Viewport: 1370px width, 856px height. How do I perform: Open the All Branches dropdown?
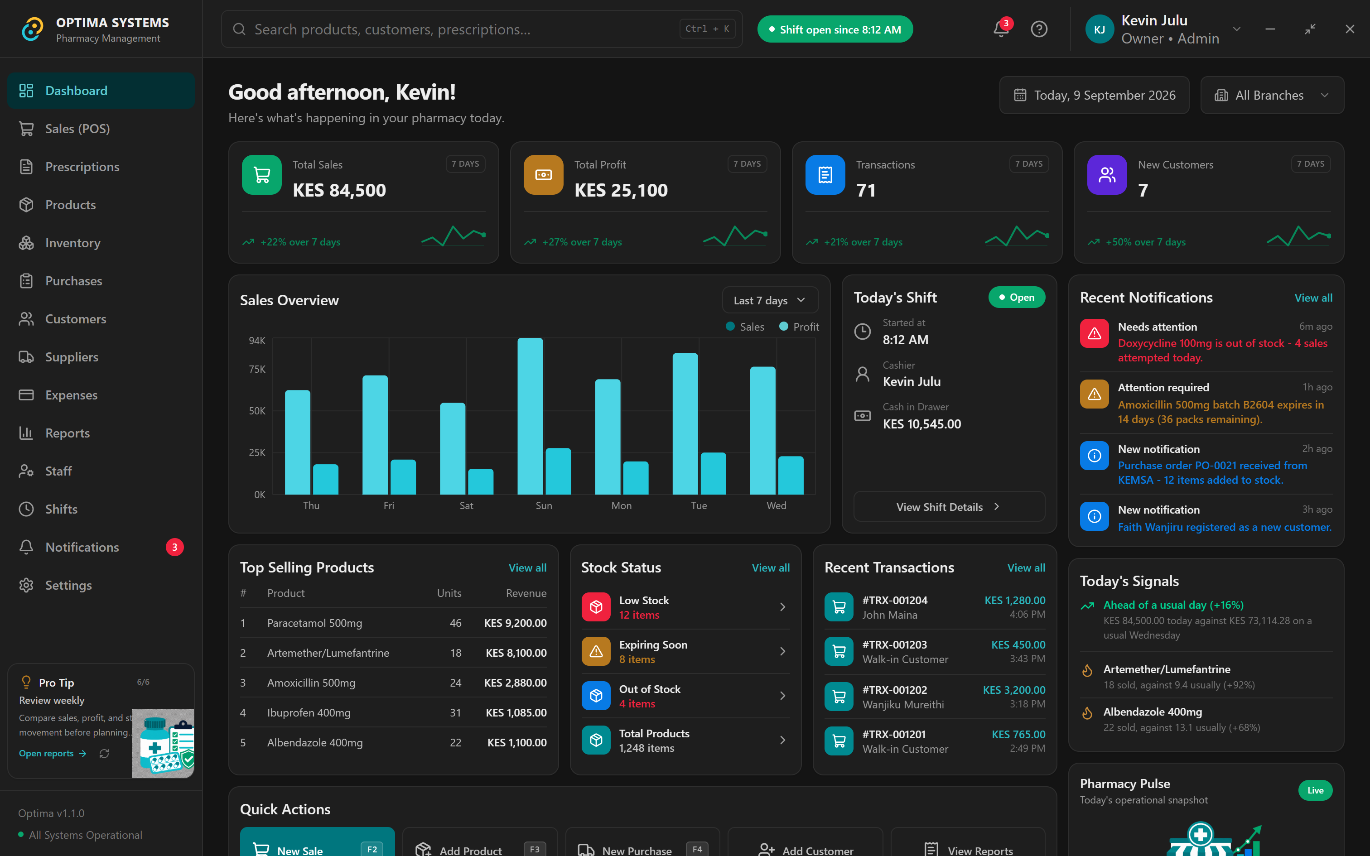click(1272, 95)
